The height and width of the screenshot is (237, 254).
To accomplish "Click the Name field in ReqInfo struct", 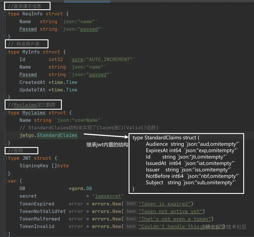I will point(25,21).
